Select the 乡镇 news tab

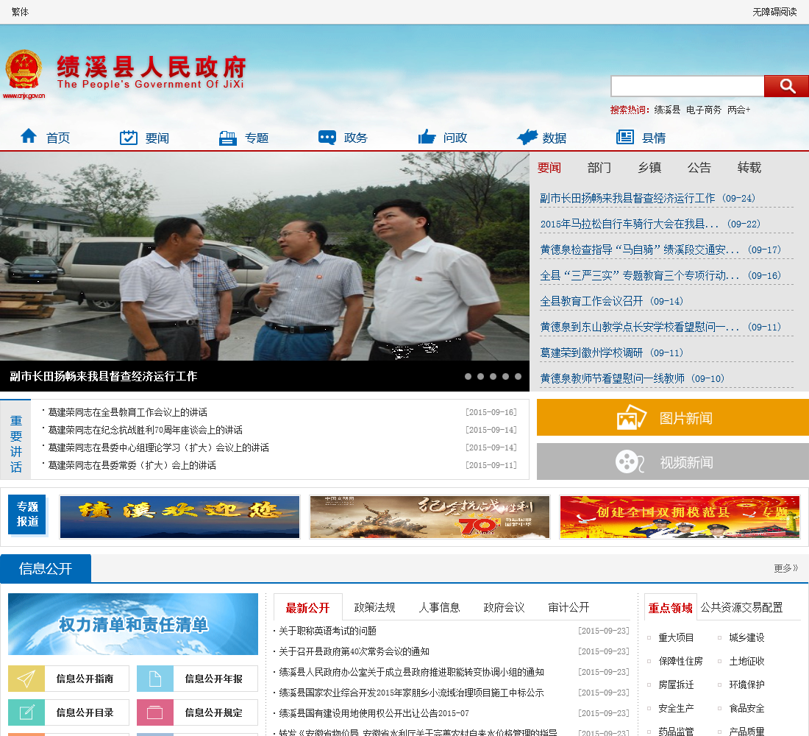[x=649, y=167]
